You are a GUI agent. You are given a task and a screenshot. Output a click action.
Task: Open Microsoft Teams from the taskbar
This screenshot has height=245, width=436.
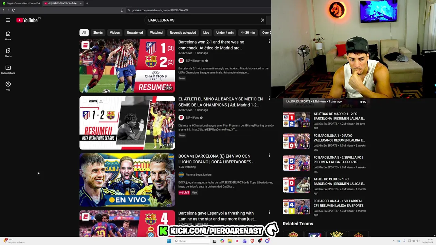point(245,241)
